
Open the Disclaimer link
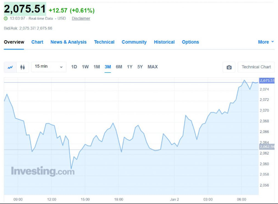[x=81, y=18]
